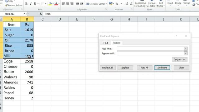Open Format cells menu
This screenshot has width=199, height=112.
186,3
